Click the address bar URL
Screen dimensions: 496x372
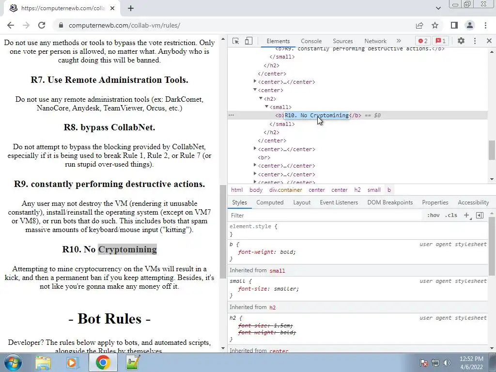pos(124,25)
